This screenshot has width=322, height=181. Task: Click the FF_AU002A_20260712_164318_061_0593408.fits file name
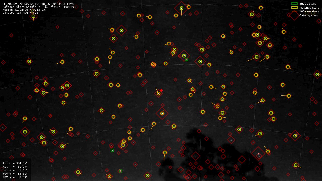(38, 4)
